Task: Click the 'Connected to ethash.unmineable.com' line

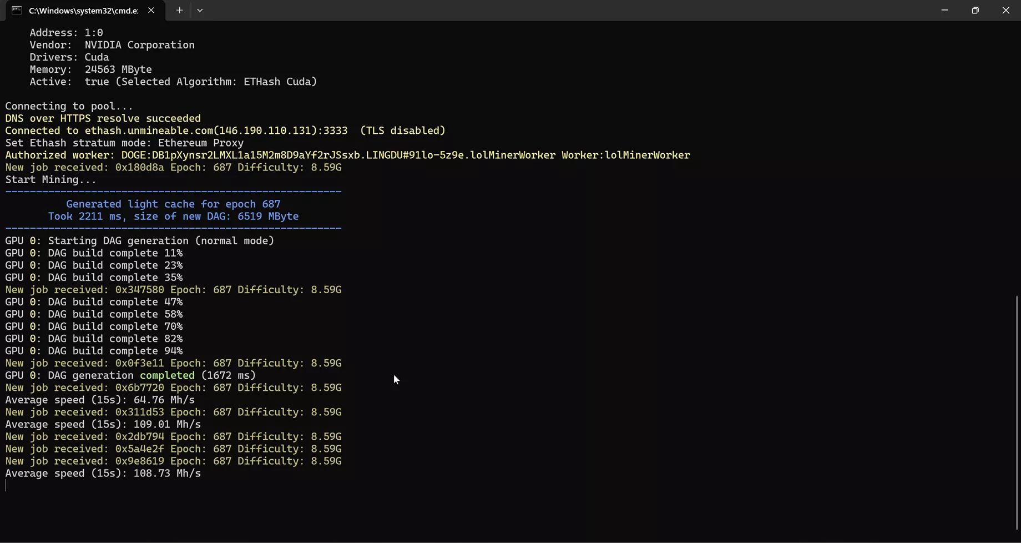Action: point(225,130)
